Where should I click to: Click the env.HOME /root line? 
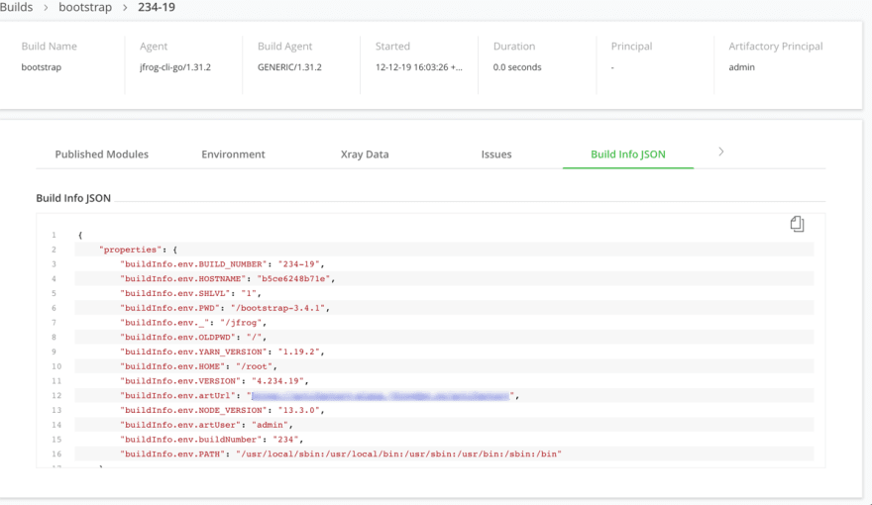coord(444,366)
